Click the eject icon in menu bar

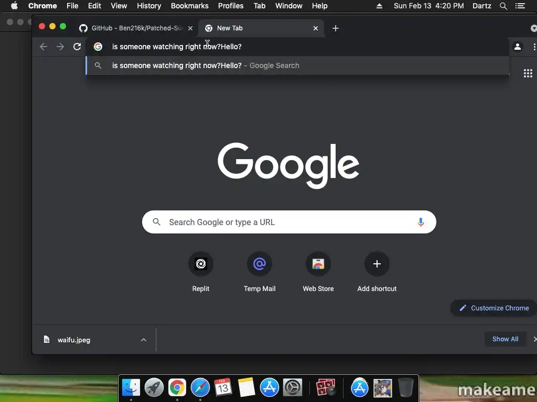(x=379, y=6)
